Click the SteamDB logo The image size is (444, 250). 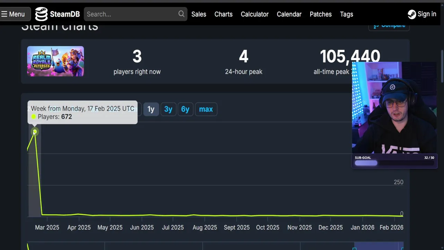tap(57, 14)
